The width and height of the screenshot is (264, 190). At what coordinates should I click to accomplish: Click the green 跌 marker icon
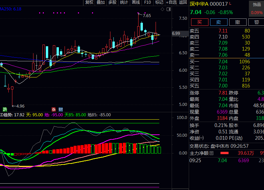click(x=5, y=109)
